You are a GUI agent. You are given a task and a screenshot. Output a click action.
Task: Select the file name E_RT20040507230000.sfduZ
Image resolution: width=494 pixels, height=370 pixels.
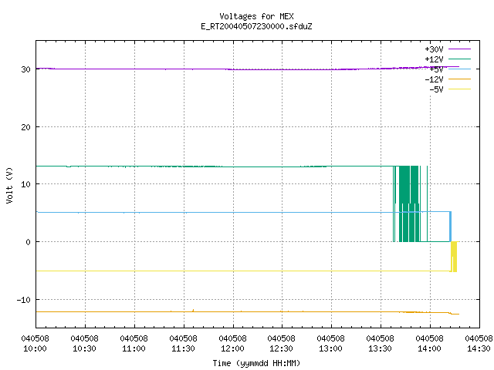(256, 26)
